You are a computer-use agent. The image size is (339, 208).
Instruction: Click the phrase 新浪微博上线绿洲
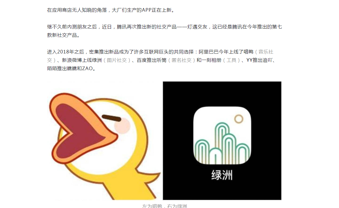(82, 60)
